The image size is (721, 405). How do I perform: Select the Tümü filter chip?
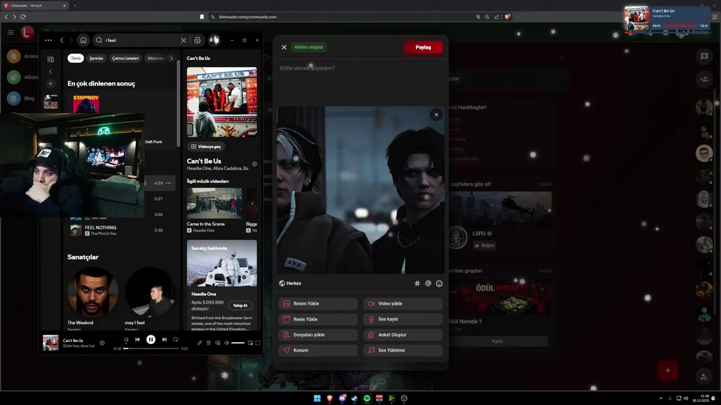coord(75,58)
